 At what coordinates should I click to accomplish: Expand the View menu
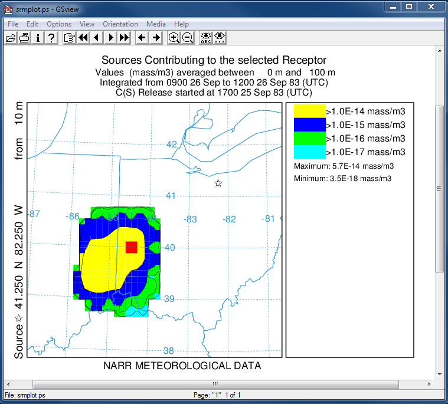click(87, 24)
